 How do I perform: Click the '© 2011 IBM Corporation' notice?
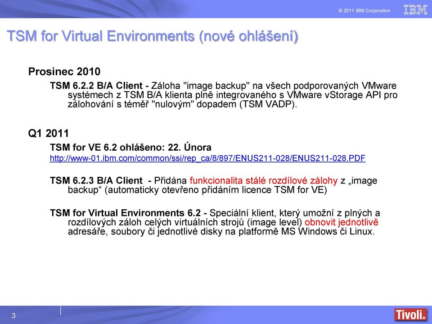[364, 11]
